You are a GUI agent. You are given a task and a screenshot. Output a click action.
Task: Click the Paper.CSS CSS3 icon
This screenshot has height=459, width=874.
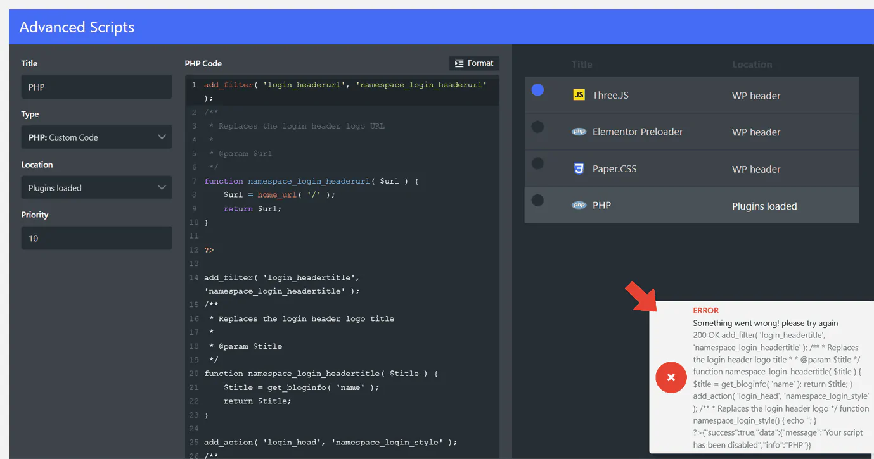click(578, 168)
